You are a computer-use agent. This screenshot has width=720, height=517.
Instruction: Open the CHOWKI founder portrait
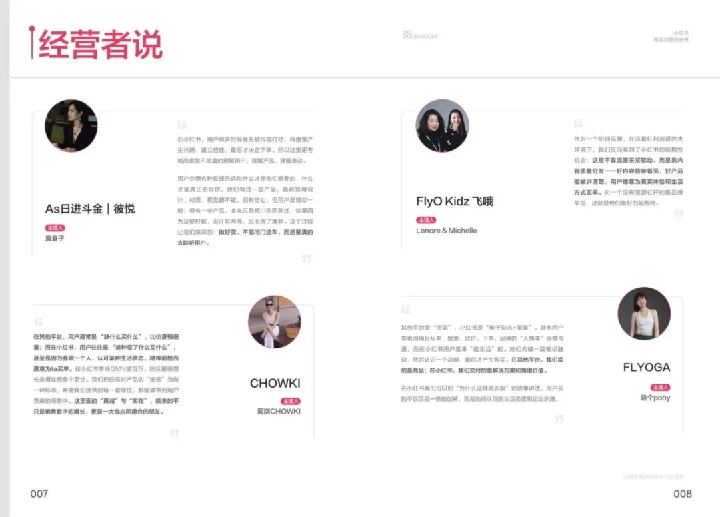click(275, 322)
